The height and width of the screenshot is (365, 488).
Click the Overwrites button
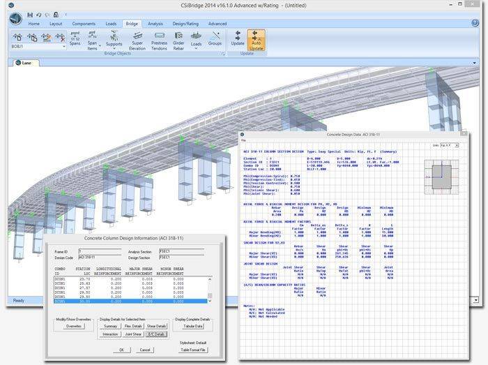pyautogui.click(x=74, y=326)
